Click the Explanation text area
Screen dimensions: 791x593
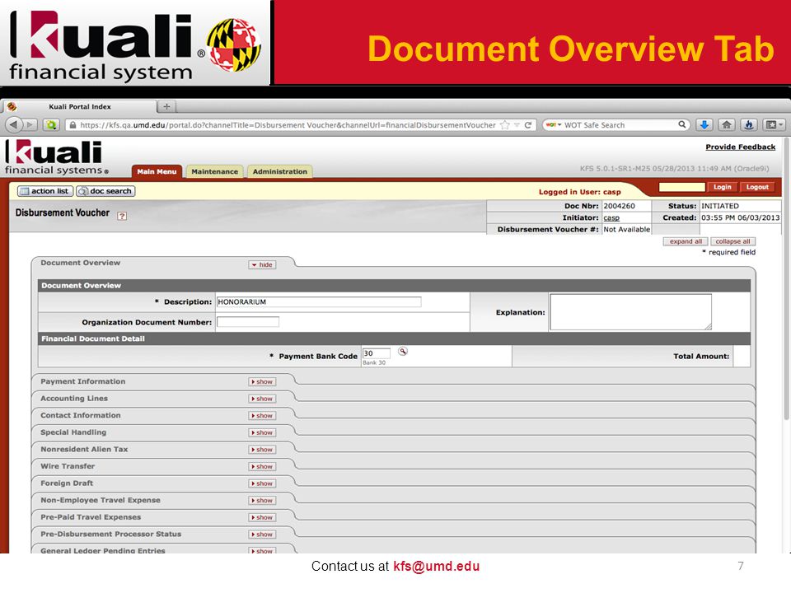pos(630,312)
